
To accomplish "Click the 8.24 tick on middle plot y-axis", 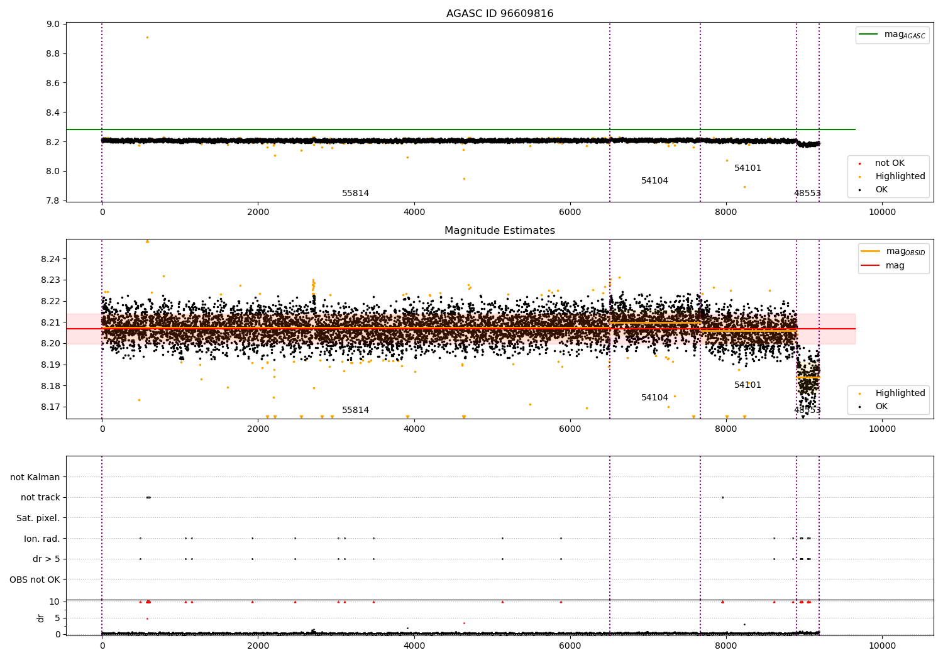I will tap(51, 259).
